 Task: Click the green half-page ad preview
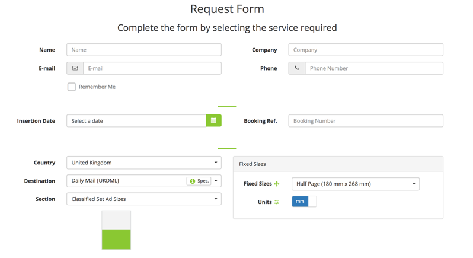click(x=116, y=239)
